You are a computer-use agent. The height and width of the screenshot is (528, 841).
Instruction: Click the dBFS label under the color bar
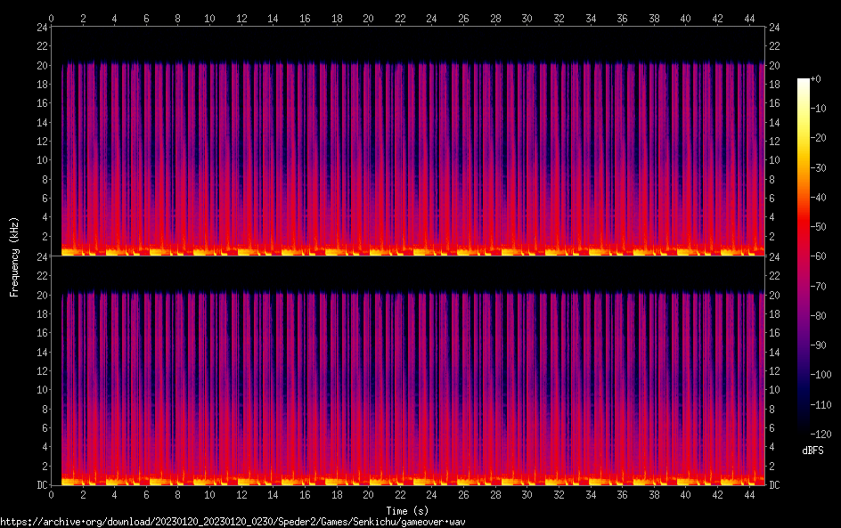point(812,451)
